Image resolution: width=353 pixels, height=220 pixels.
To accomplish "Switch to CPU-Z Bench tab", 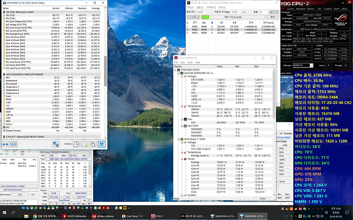I will point(337,9).
